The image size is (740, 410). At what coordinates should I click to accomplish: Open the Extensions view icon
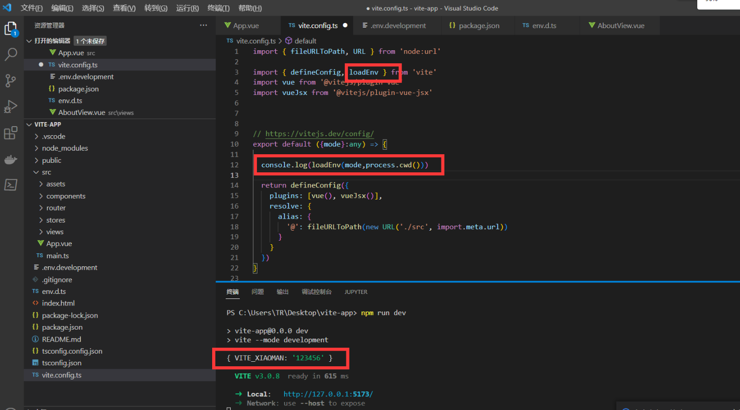point(11,133)
